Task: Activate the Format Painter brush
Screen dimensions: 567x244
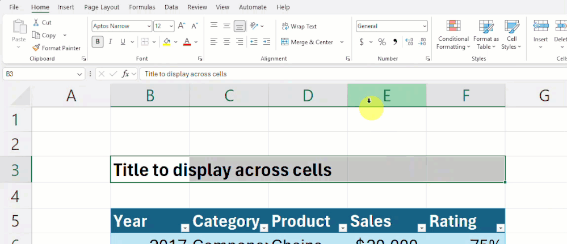Action: click(36, 48)
